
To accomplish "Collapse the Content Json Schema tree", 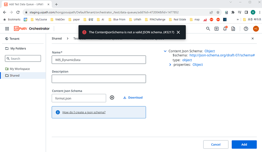I will tap(165, 51).
